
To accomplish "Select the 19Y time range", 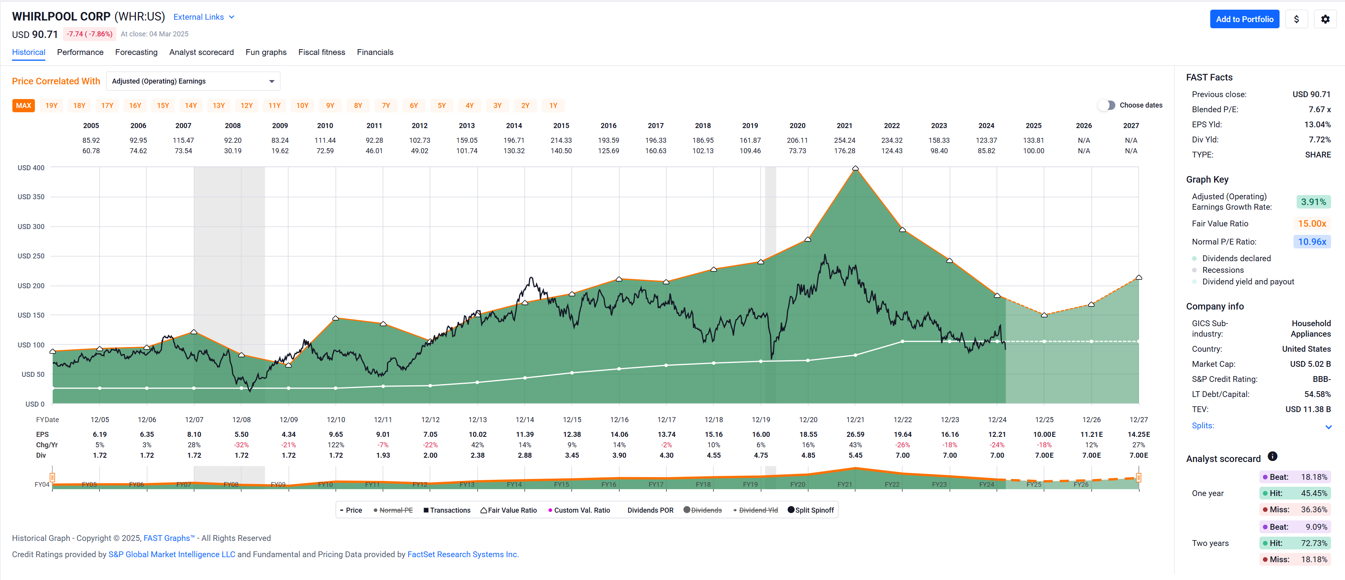I will click(x=51, y=105).
